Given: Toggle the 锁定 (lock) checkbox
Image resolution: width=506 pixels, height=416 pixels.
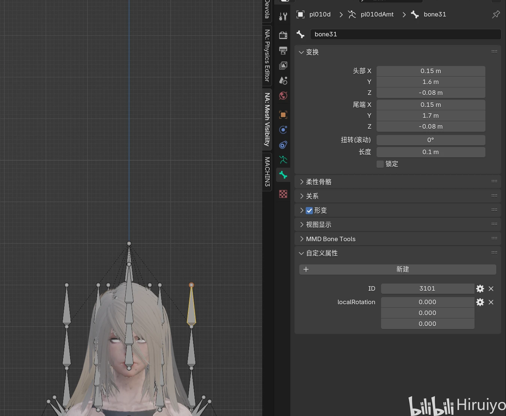Looking at the screenshot, I should coord(380,164).
